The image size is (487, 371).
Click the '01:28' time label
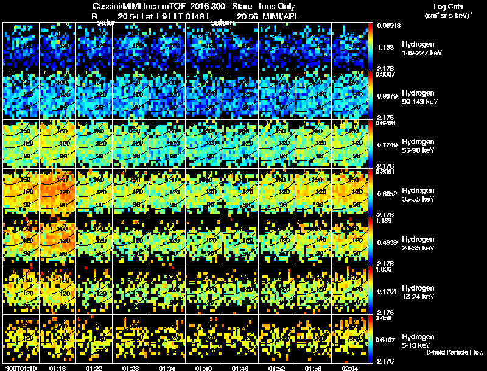tap(130, 368)
